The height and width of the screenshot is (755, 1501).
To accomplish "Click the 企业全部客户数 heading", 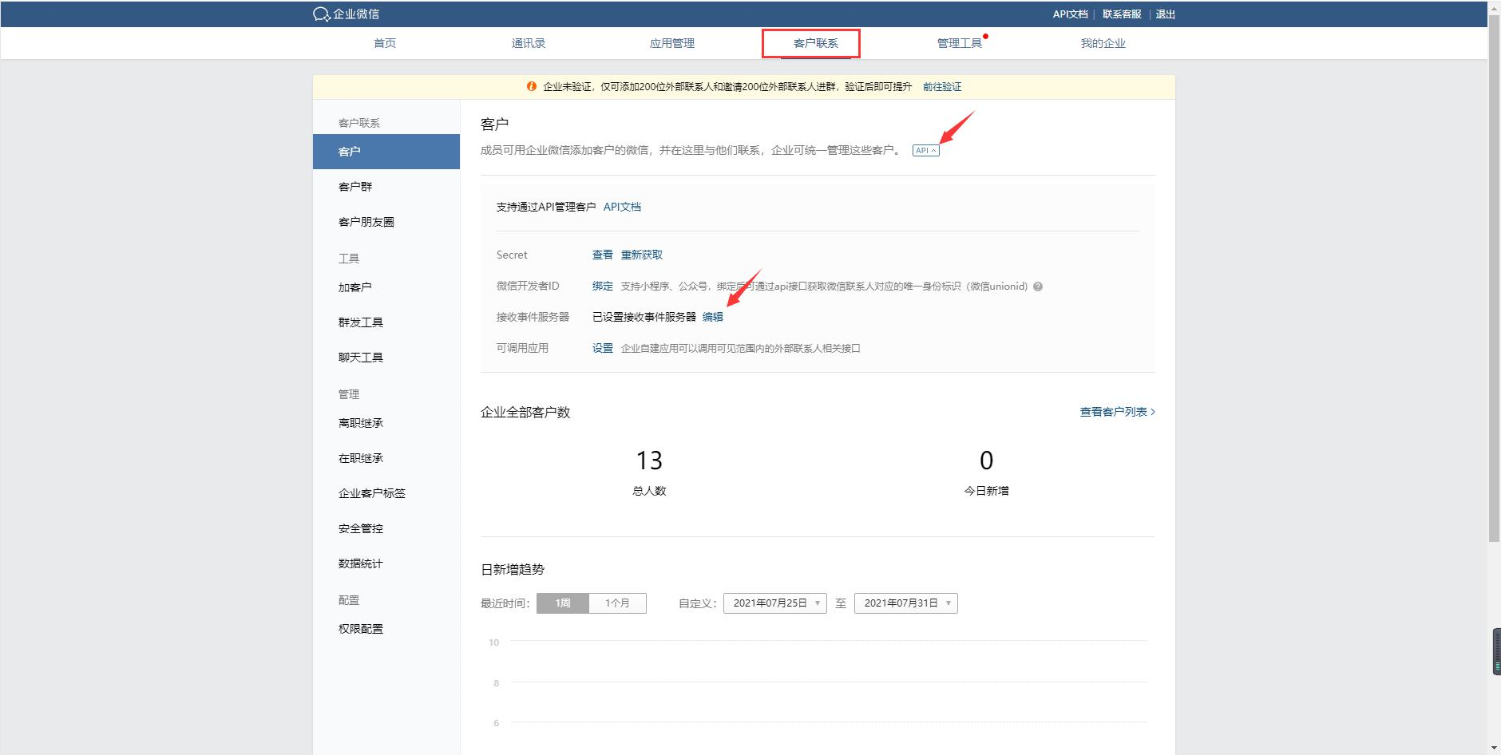I will pyautogui.click(x=525, y=413).
